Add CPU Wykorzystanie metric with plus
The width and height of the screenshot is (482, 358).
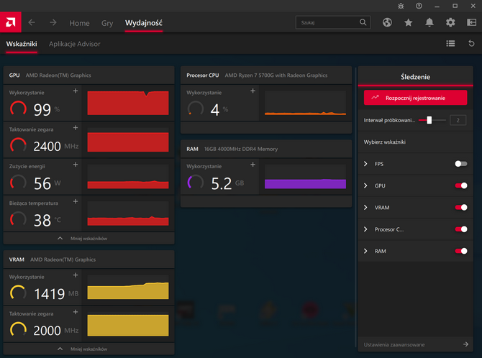coord(253,91)
